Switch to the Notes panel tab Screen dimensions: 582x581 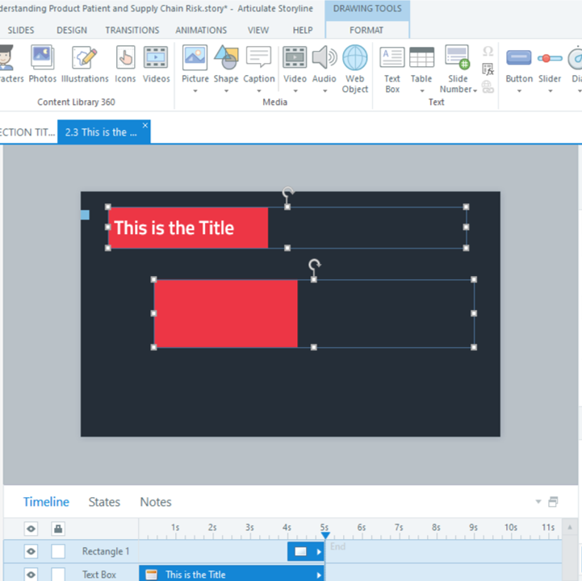(x=156, y=502)
